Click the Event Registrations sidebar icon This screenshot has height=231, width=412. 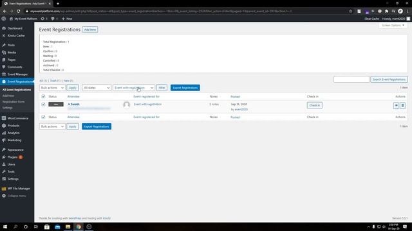tap(4, 81)
